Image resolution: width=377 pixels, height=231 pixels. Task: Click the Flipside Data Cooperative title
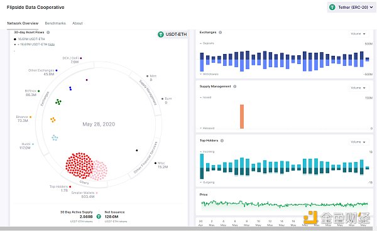coord(36,7)
